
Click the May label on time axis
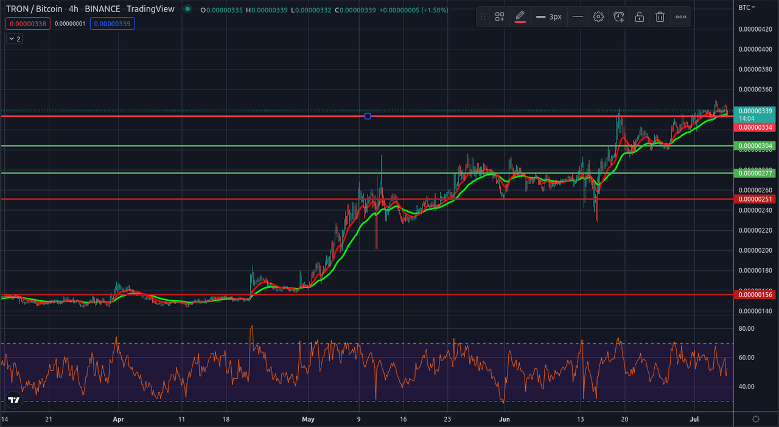click(309, 419)
